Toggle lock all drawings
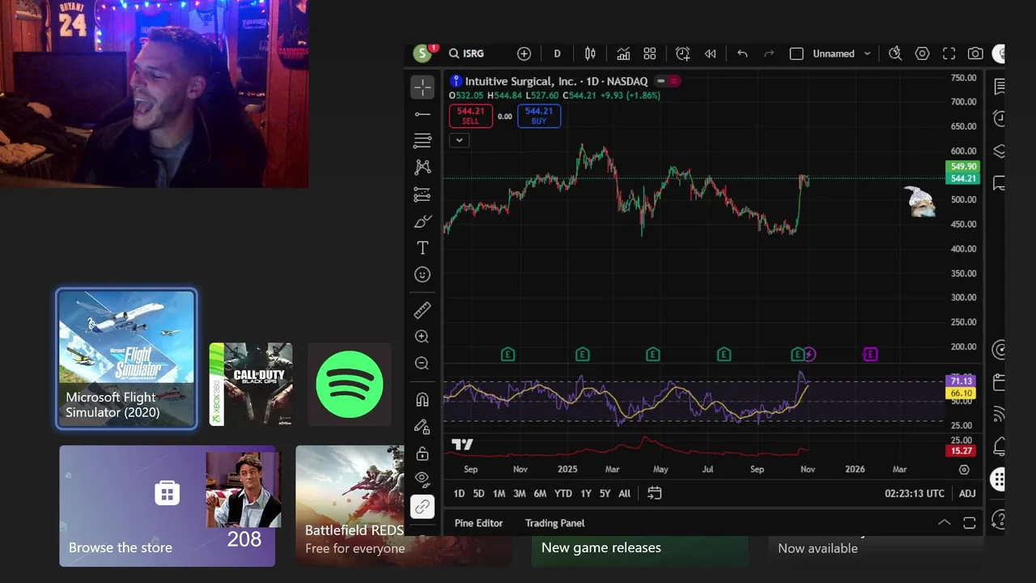The height and width of the screenshot is (583, 1036). (x=422, y=453)
